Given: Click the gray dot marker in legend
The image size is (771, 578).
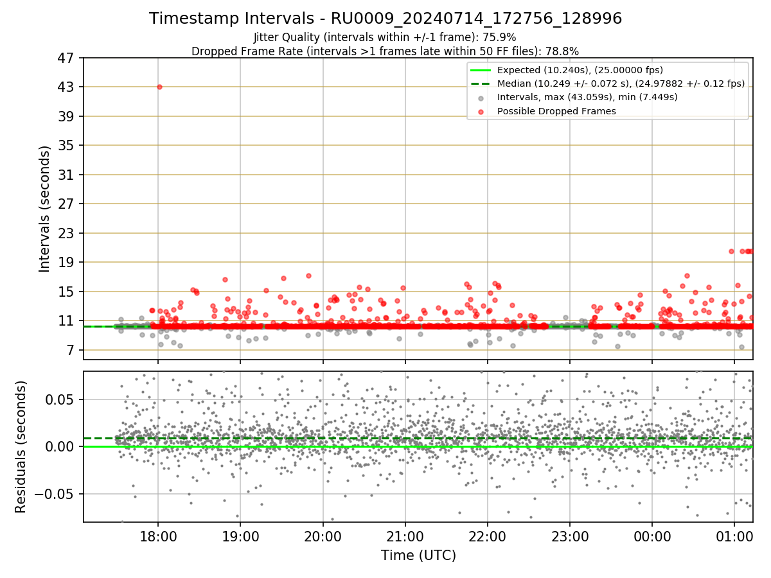Looking at the screenshot, I should coord(481,98).
